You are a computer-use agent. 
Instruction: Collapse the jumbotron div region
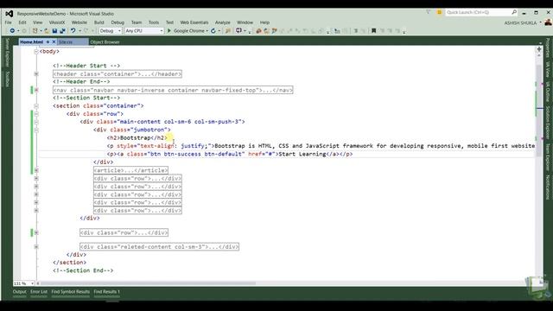point(36,130)
